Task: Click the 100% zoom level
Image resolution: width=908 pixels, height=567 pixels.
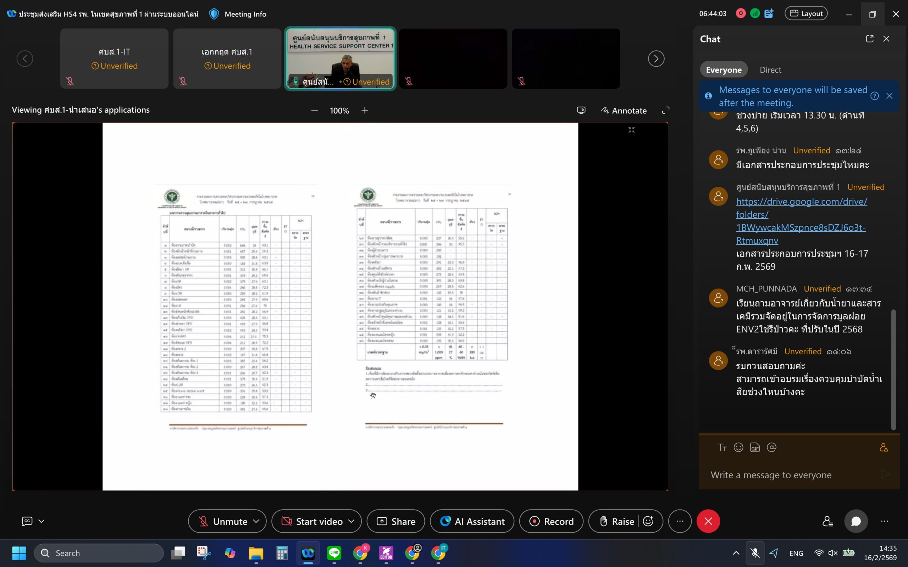Action: click(339, 111)
